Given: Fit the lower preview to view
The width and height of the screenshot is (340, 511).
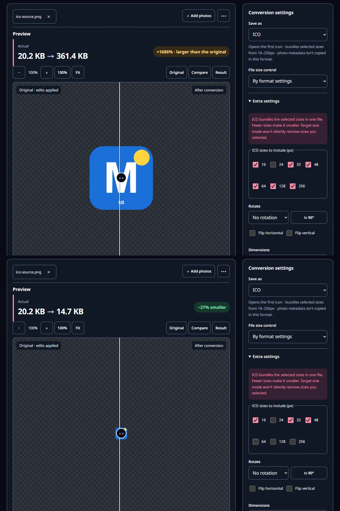Looking at the screenshot, I should click(x=78, y=328).
